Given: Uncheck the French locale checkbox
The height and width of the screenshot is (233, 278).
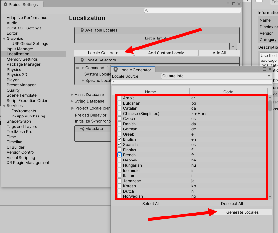Looking at the screenshot, I should 120,155.
